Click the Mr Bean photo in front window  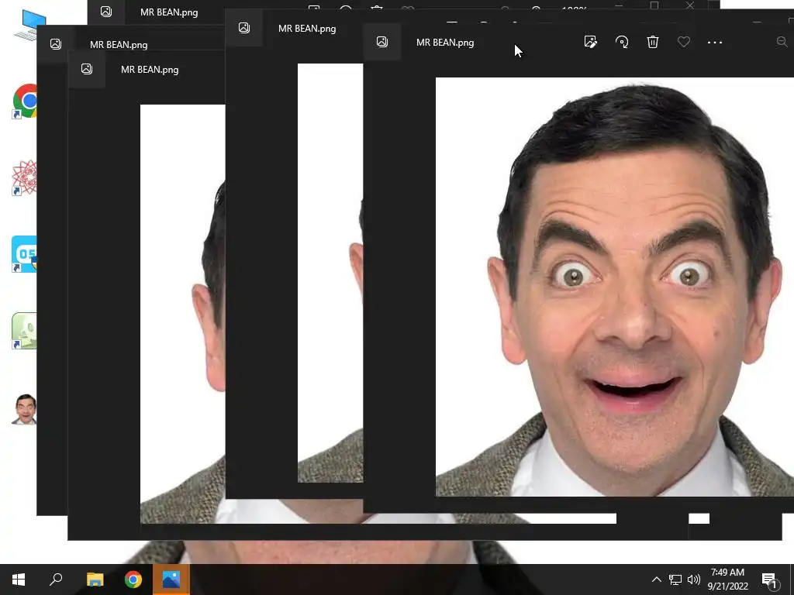(x=615, y=287)
